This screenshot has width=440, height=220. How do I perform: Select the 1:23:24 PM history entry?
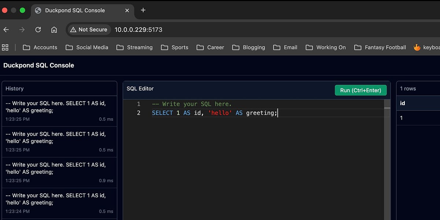click(x=59, y=202)
